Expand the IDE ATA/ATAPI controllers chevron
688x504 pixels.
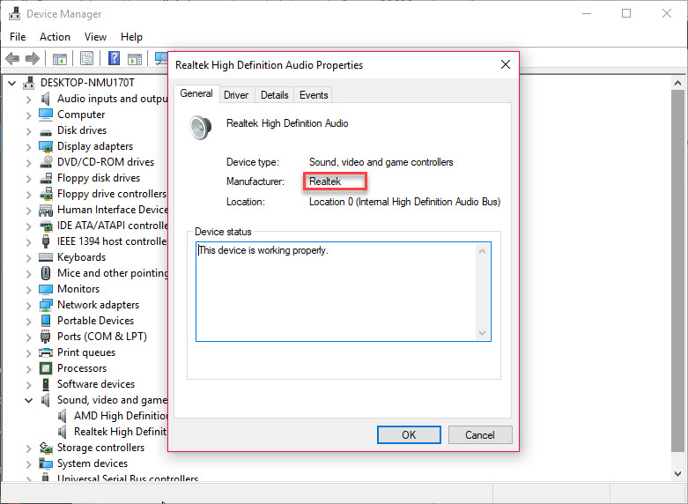(28, 226)
